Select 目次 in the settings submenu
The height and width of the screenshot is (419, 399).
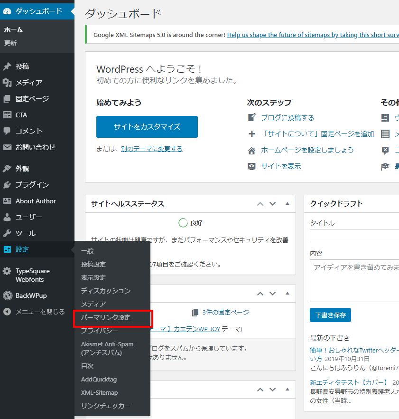point(87,366)
